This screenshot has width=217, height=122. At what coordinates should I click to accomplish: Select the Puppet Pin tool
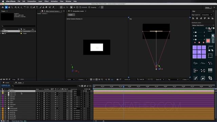click(53, 7)
